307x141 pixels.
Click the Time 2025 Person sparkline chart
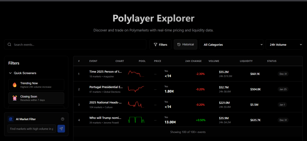pyautogui.click(x=136, y=74)
